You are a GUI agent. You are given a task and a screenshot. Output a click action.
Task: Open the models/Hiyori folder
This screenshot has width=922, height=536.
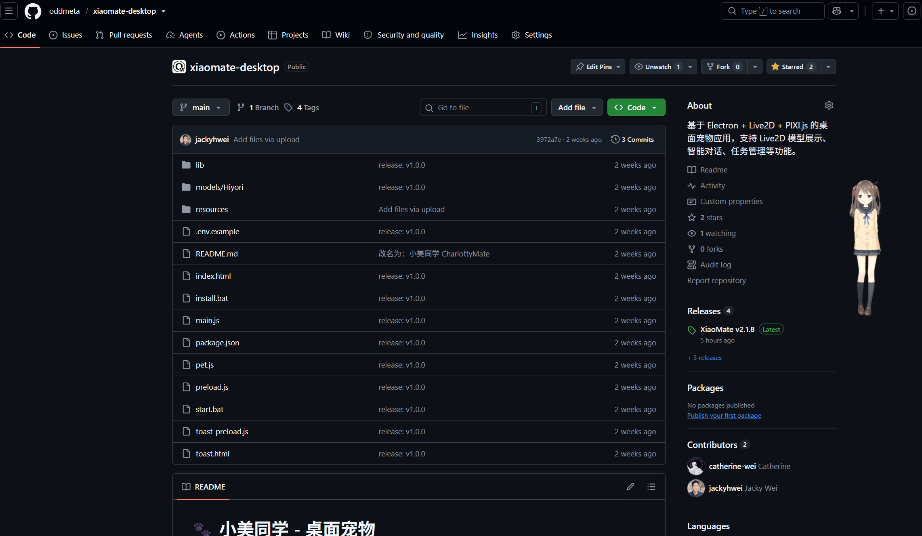219,187
